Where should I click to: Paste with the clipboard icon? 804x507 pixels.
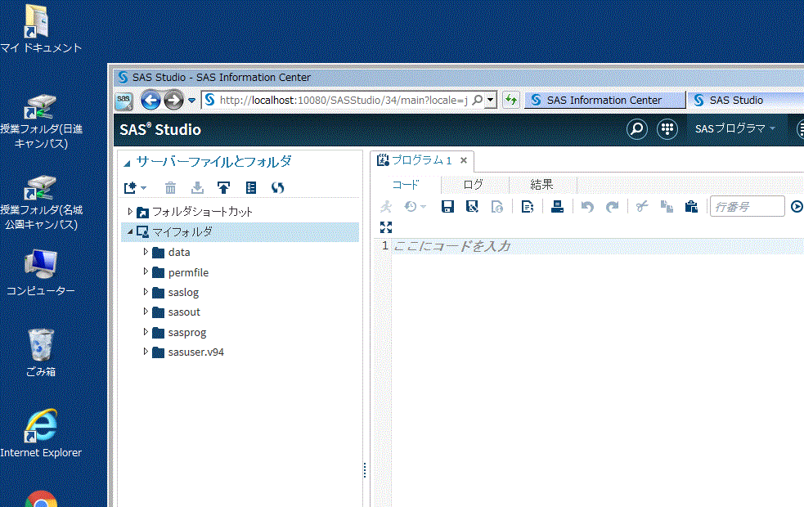[x=691, y=207]
